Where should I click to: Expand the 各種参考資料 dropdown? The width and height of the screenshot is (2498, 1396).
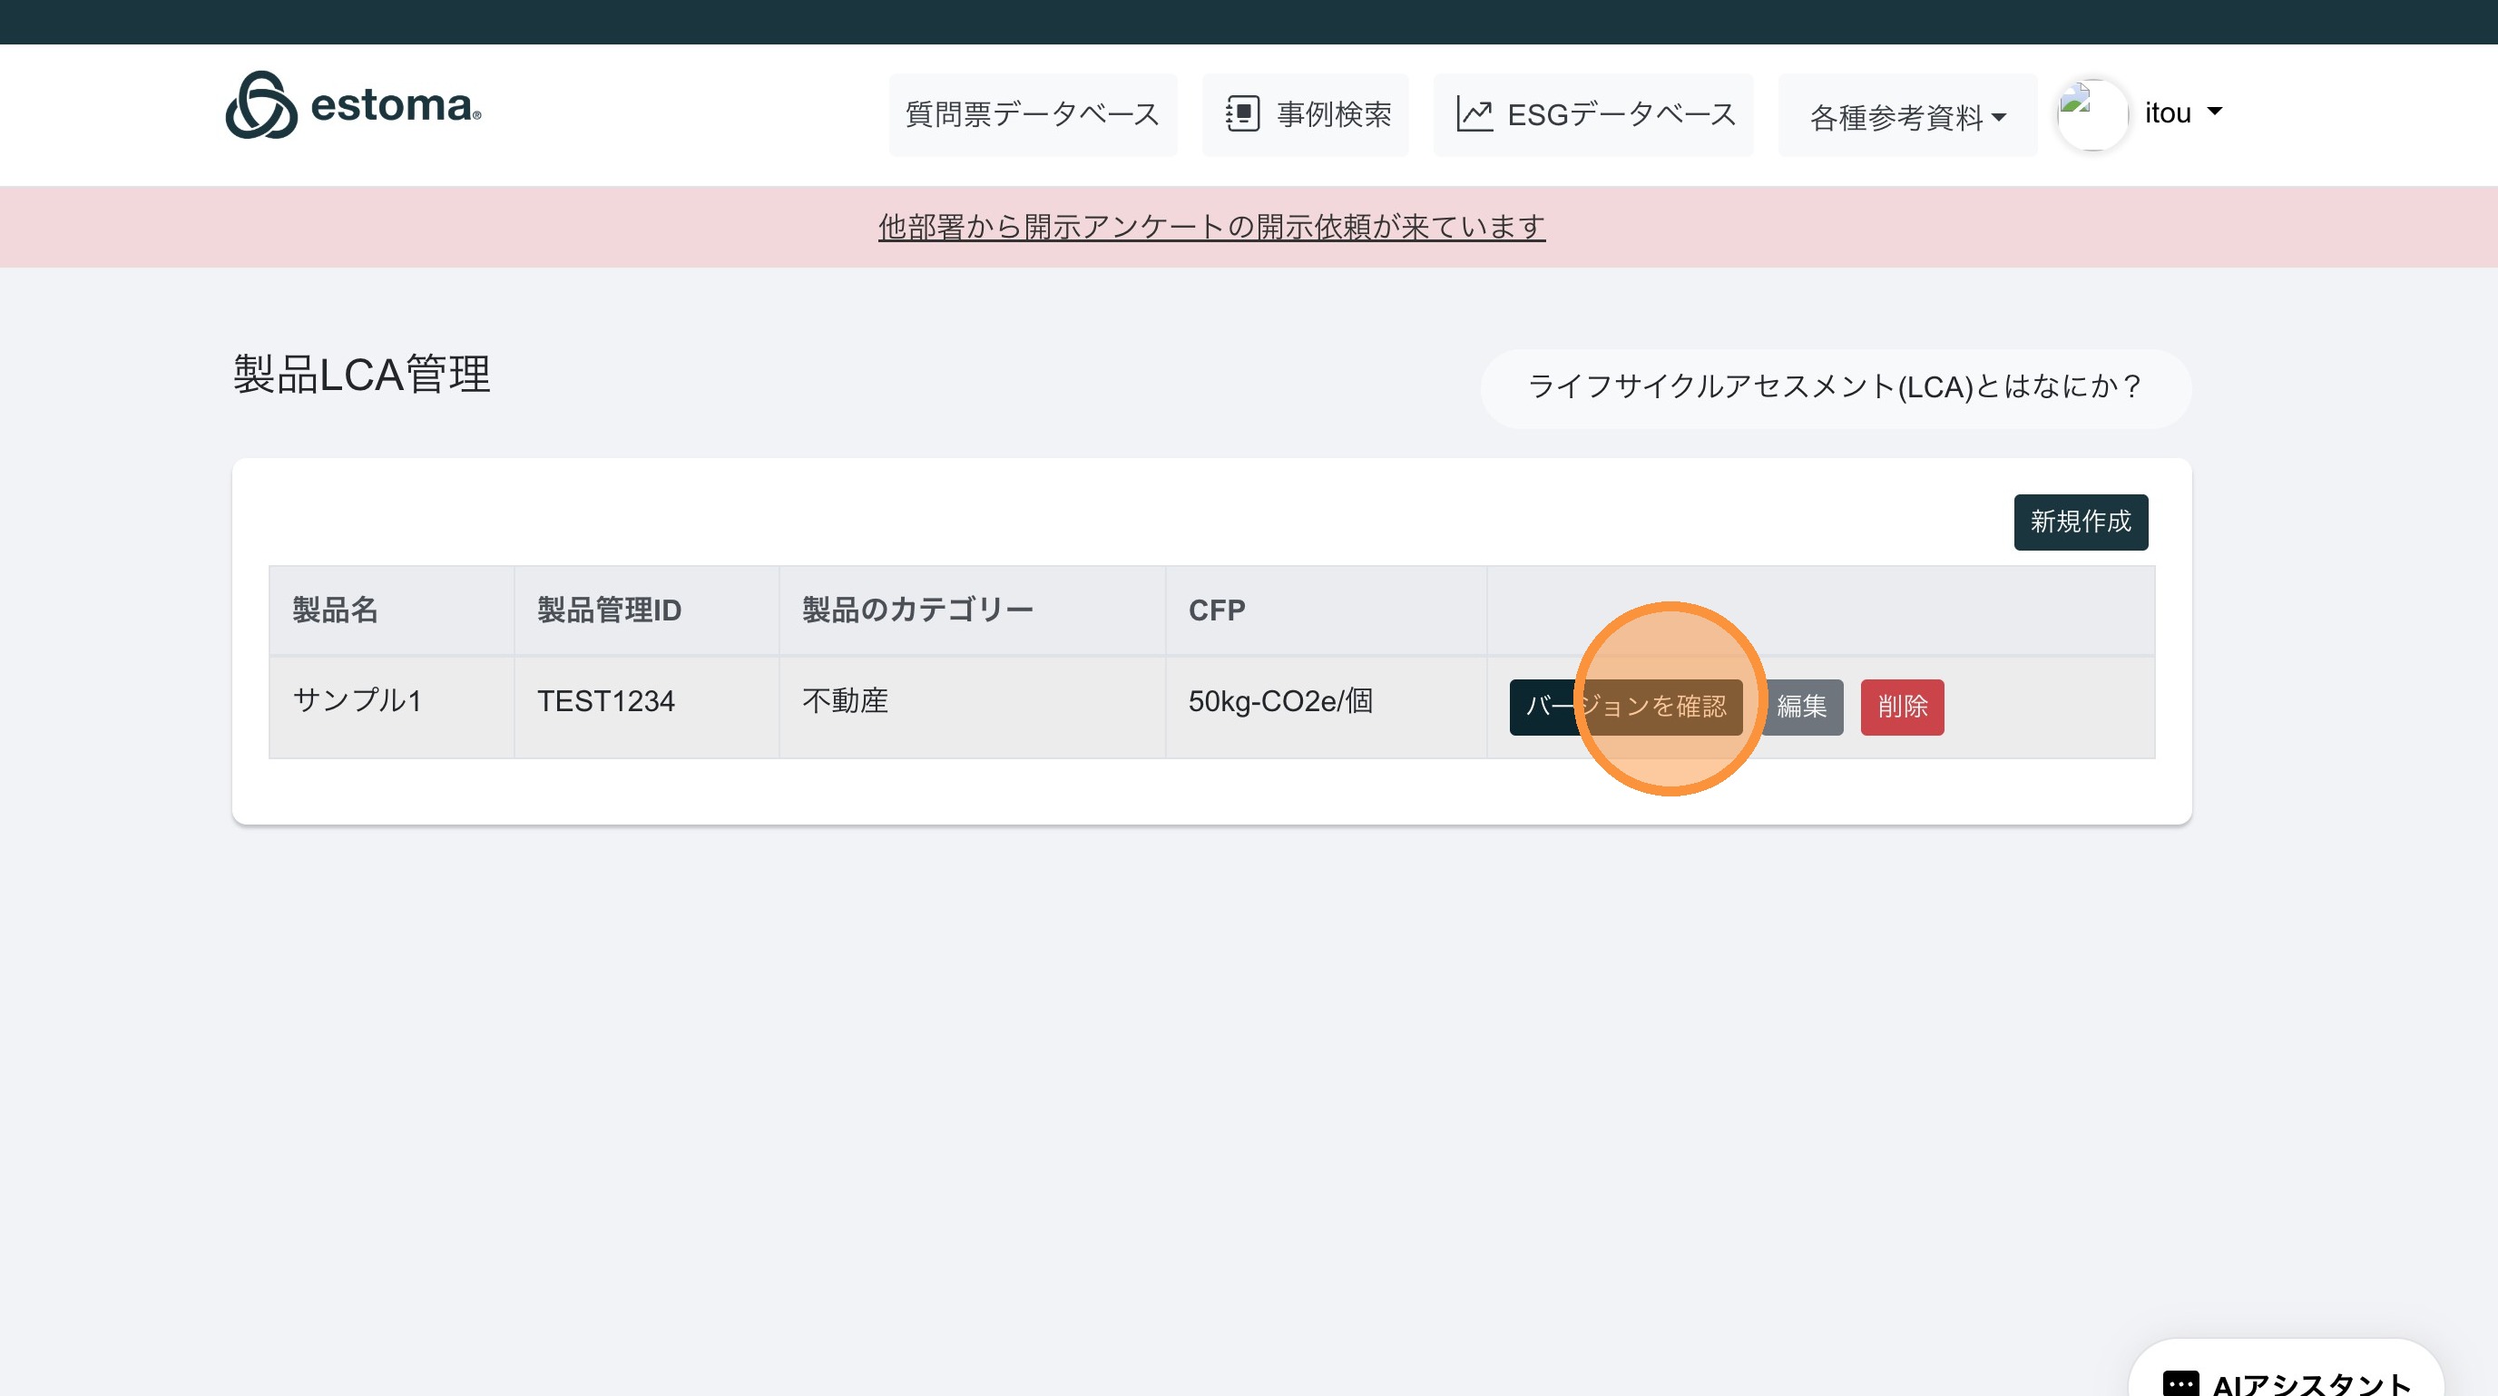click(1906, 117)
